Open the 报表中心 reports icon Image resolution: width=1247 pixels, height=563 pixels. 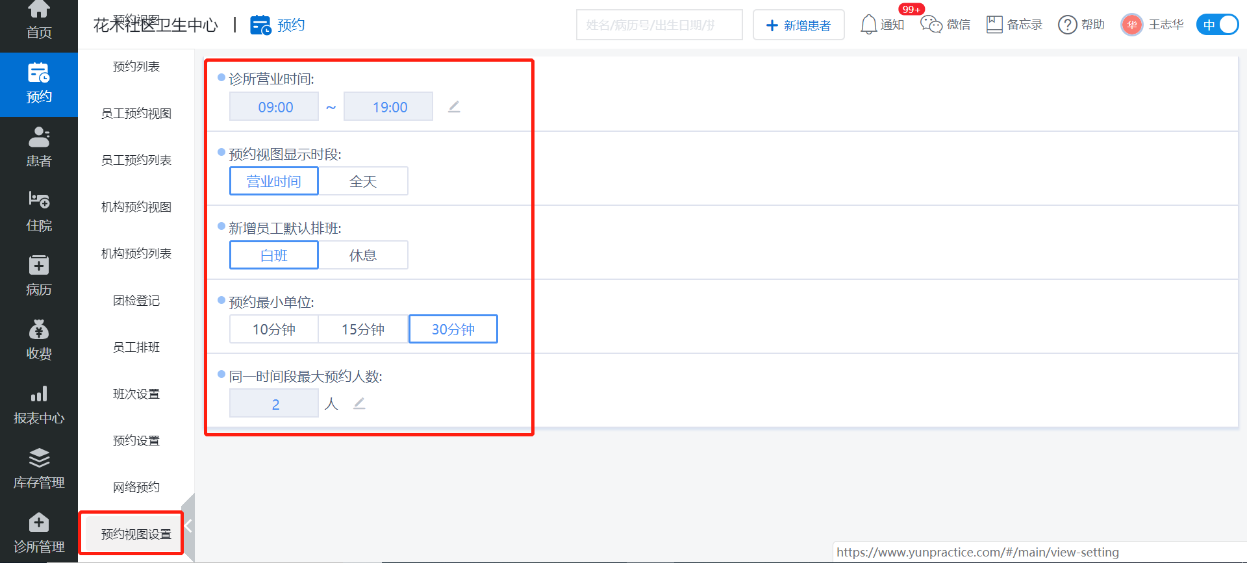[39, 394]
